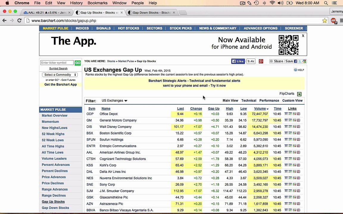Click up/down arrows icon in American Airlines row
The image size is (343, 214).
[x=294, y=152]
